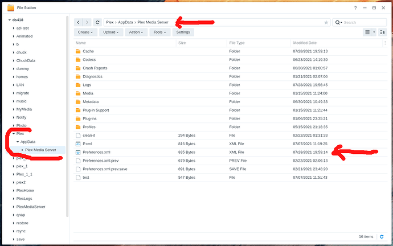
Task: Select the homes shared folder
Action: [22, 77]
